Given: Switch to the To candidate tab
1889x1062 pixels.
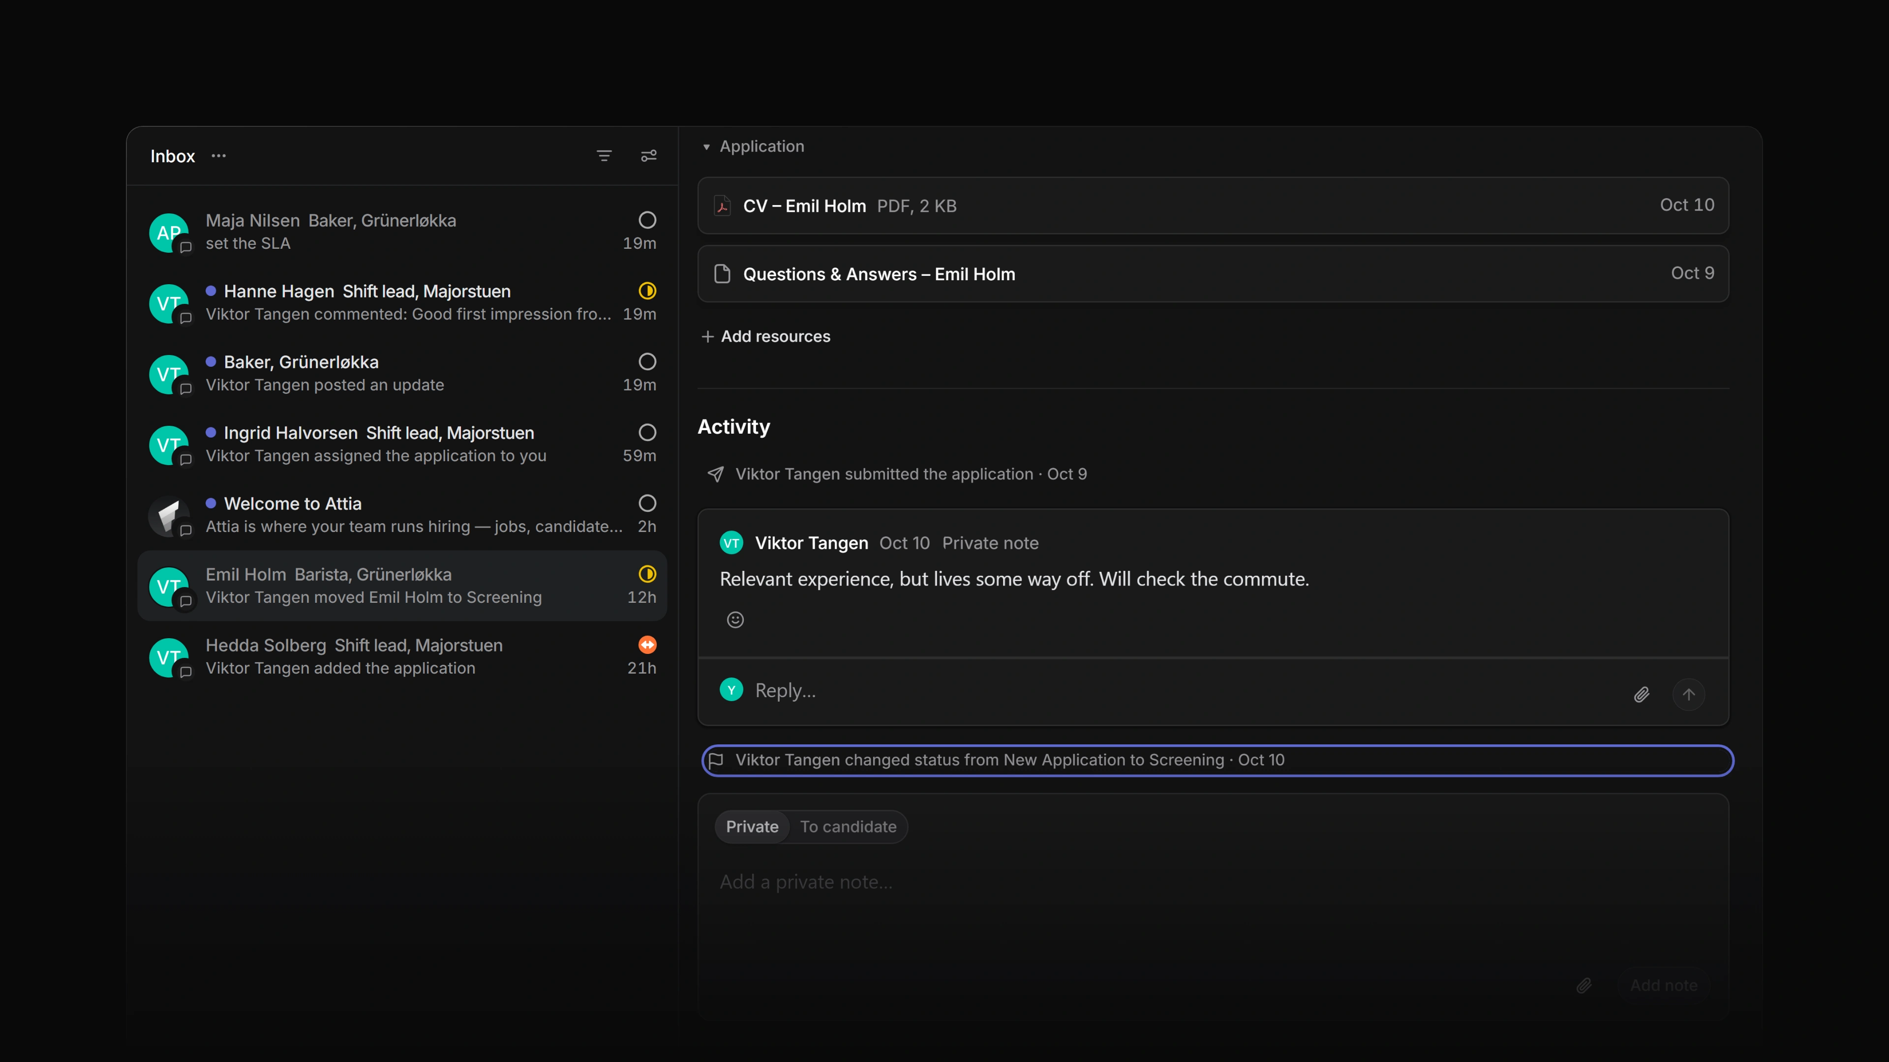Looking at the screenshot, I should point(848,826).
